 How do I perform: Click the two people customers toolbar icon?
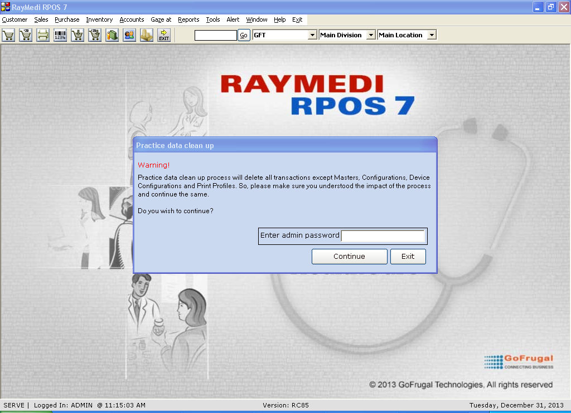pos(129,35)
